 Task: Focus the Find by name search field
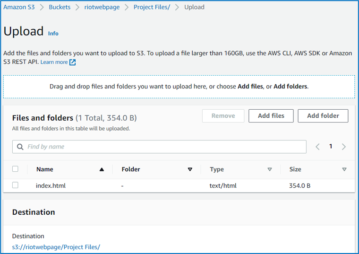click(x=159, y=147)
